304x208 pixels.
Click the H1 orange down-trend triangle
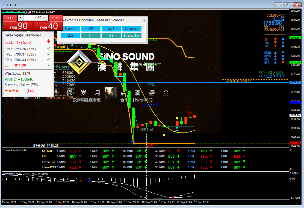(275, 46)
